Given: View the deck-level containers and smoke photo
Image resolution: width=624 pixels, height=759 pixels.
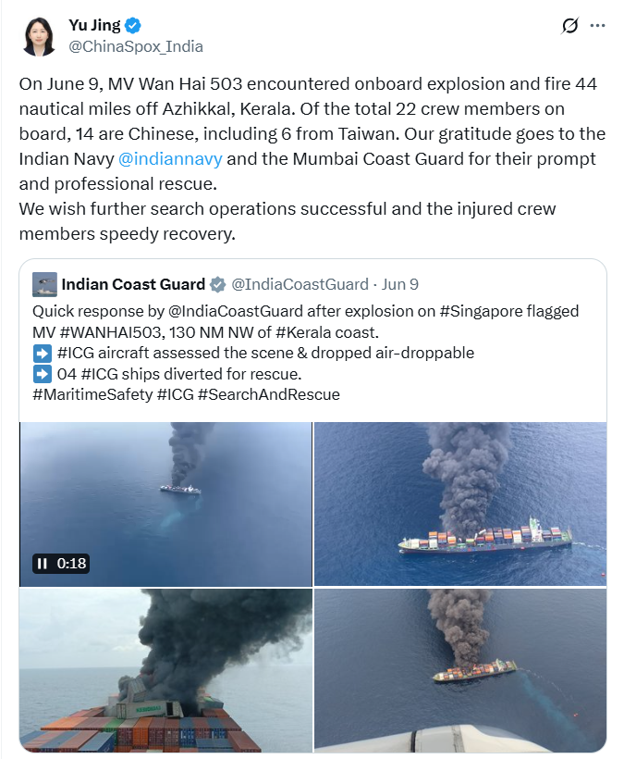Looking at the screenshot, I should click(x=165, y=670).
